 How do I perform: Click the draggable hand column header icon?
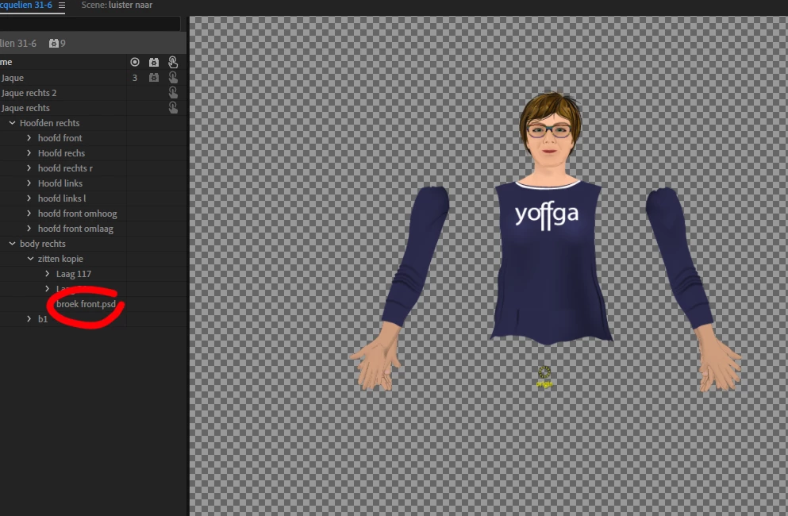click(173, 62)
